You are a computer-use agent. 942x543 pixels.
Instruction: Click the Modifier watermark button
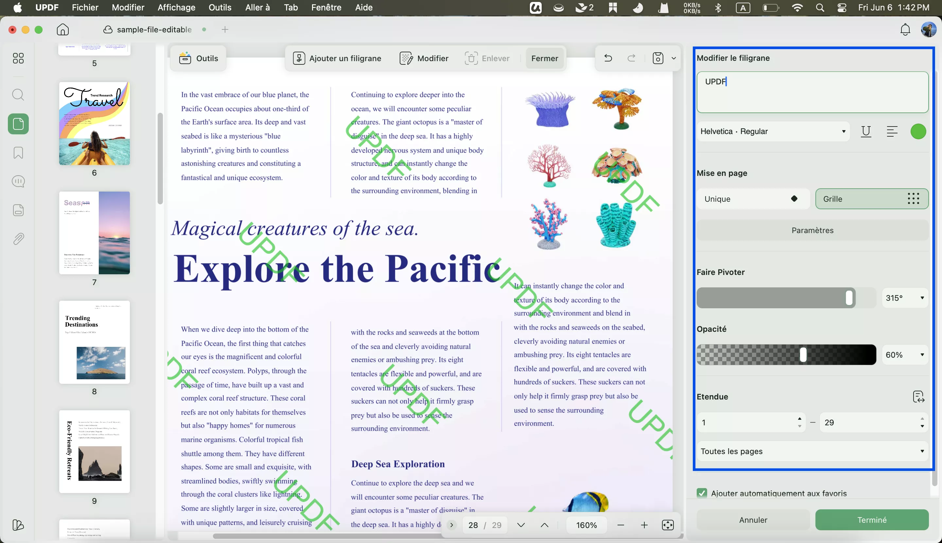pyautogui.click(x=424, y=58)
